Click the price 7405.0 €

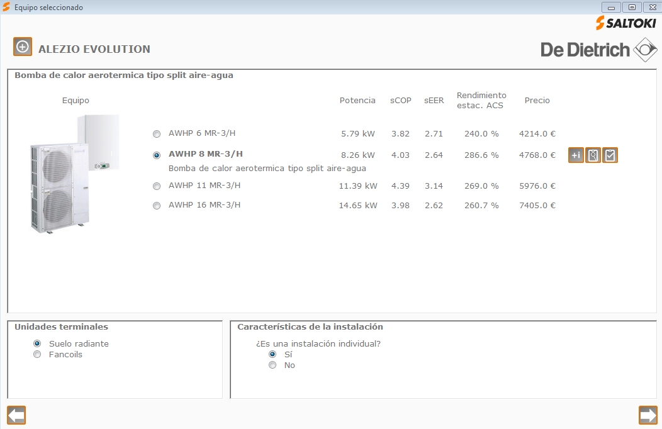click(x=537, y=206)
